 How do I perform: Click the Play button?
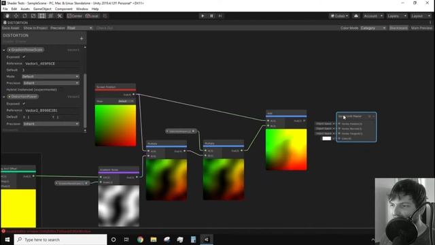click(203, 16)
